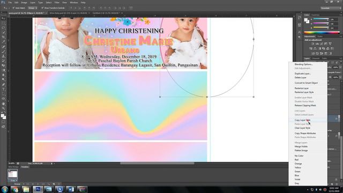Add an Invert adjustment

[x=313, y=54]
